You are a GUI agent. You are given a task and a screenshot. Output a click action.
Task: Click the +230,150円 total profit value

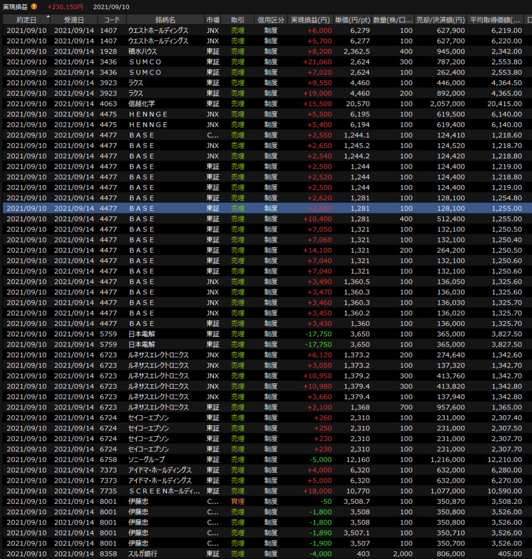(x=65, y=7)
